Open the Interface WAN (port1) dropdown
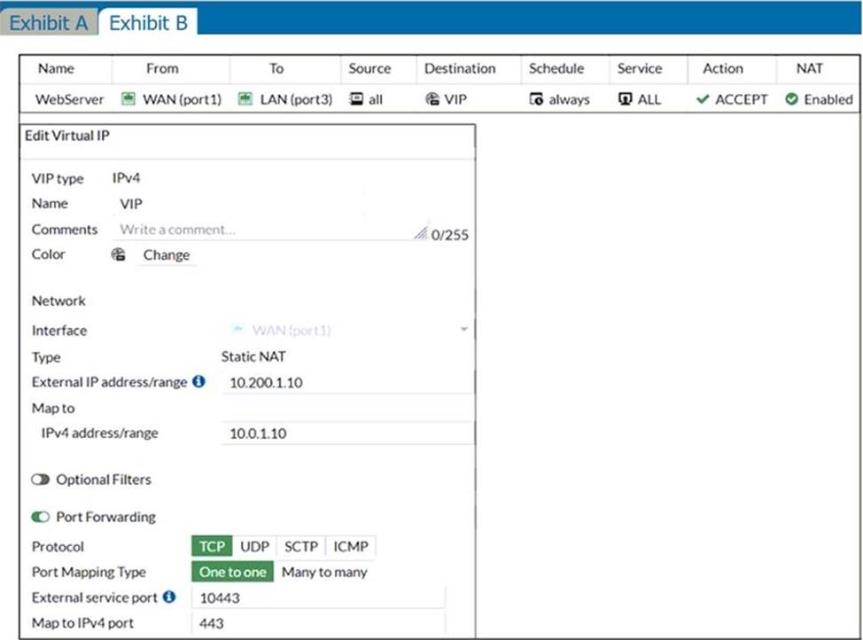 [x=347, y=331]
